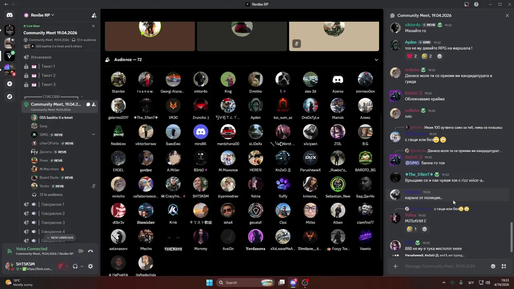Click the Add a Server plus icon

tap(10, 84)
